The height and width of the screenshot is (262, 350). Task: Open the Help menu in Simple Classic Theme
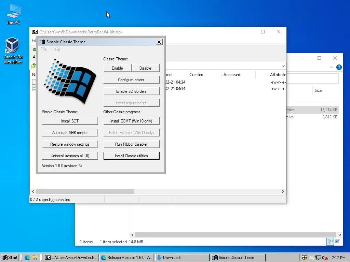coord(56,49)
